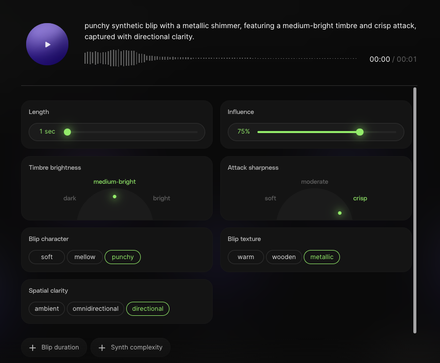Change Attack sharpness to "moderate"
This screenshot has height=363, width=440.
click(315, 182)
